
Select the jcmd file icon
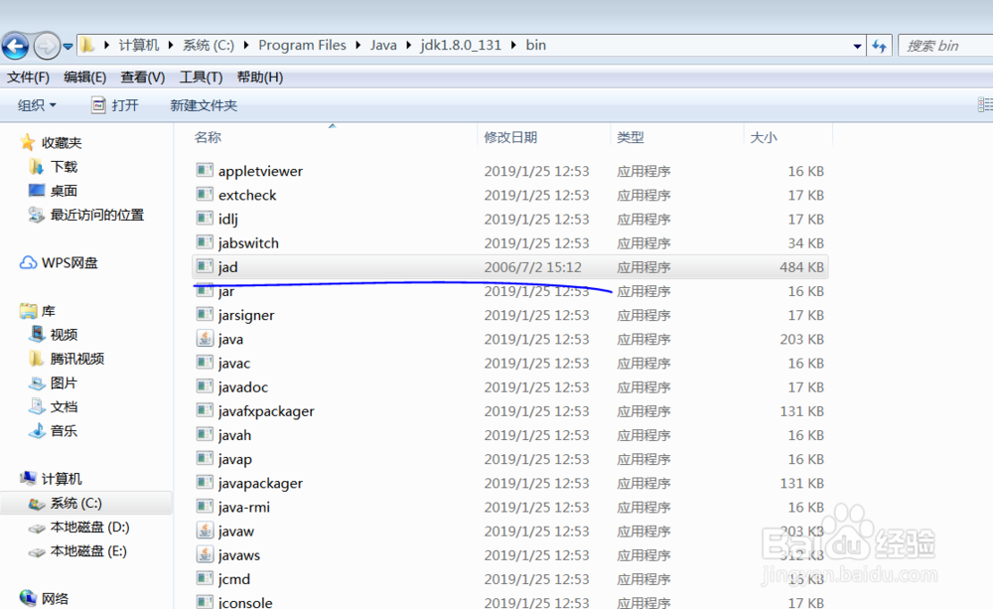pos(205,578)
